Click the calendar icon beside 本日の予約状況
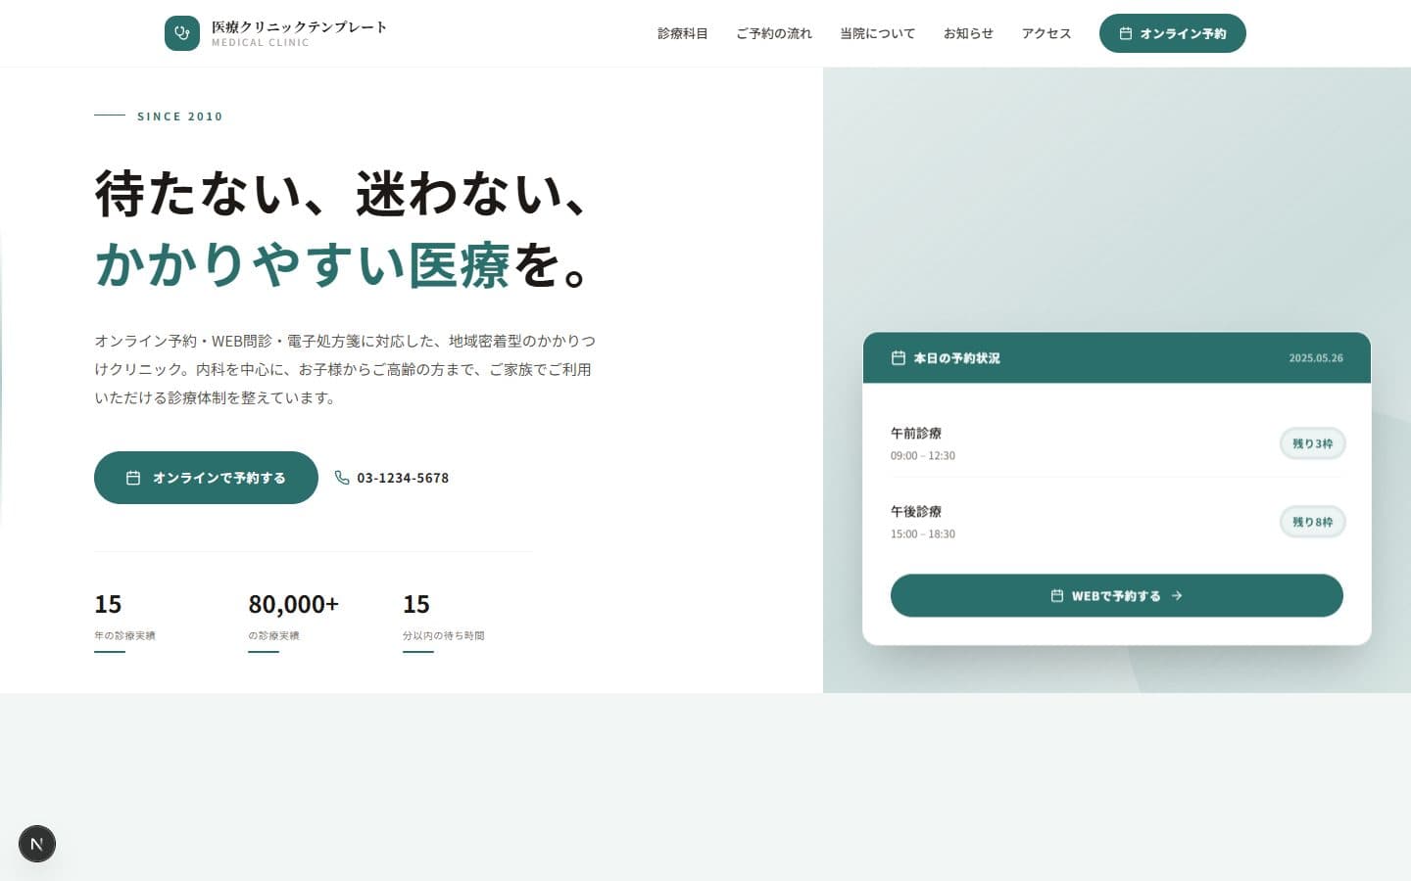Viewport: 1411px width, 881px height. point(899,358)
